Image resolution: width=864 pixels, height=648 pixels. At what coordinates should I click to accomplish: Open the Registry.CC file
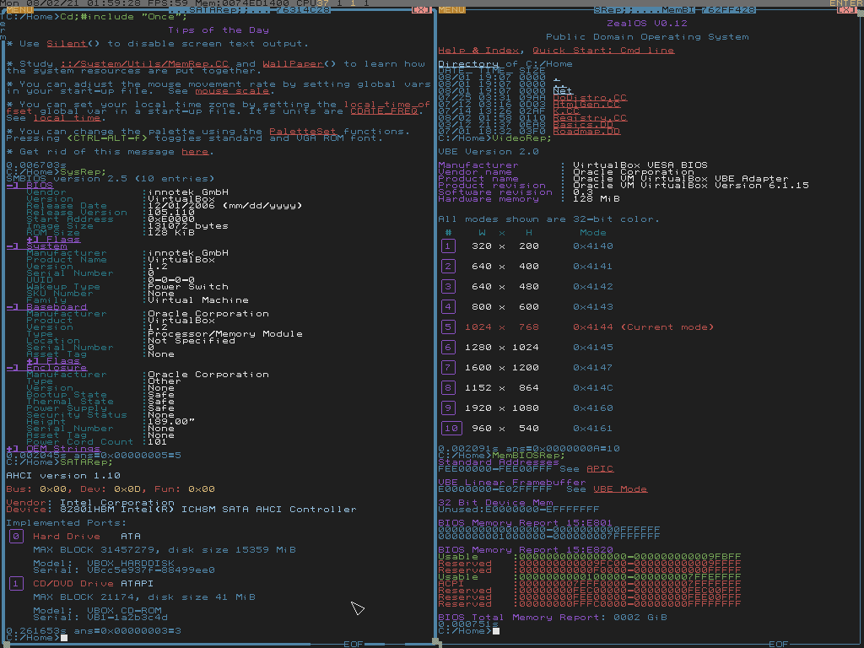(x=590, y=118)
